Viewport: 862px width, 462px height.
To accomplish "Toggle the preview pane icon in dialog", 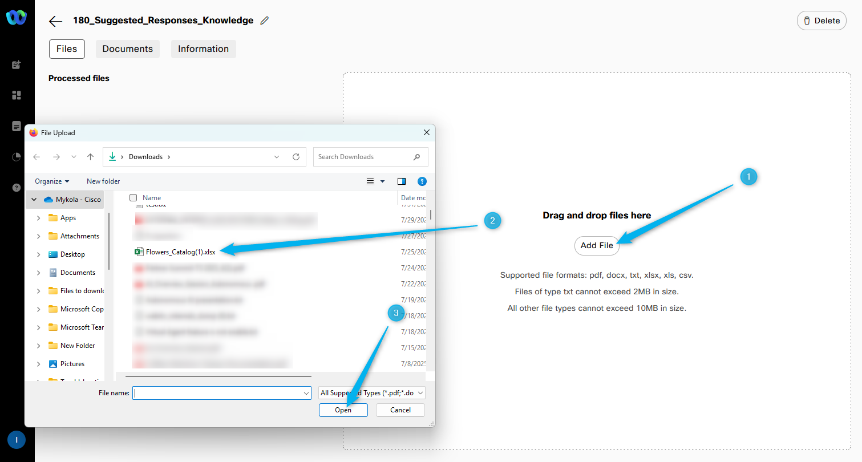I will click(x=402, y=181).
